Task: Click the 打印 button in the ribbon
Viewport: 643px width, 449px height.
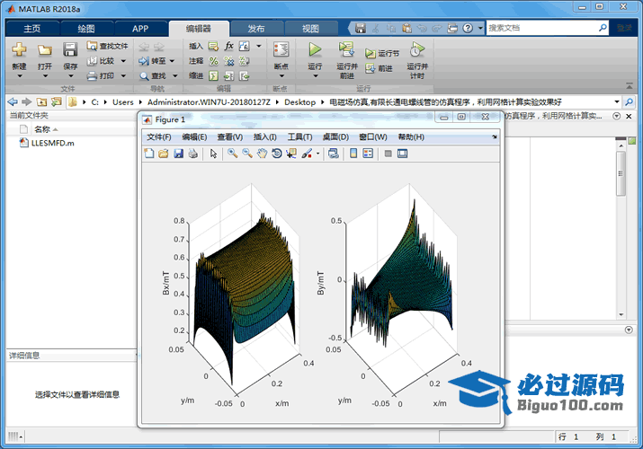Action: pyautogui.click(x=102, y=75)
